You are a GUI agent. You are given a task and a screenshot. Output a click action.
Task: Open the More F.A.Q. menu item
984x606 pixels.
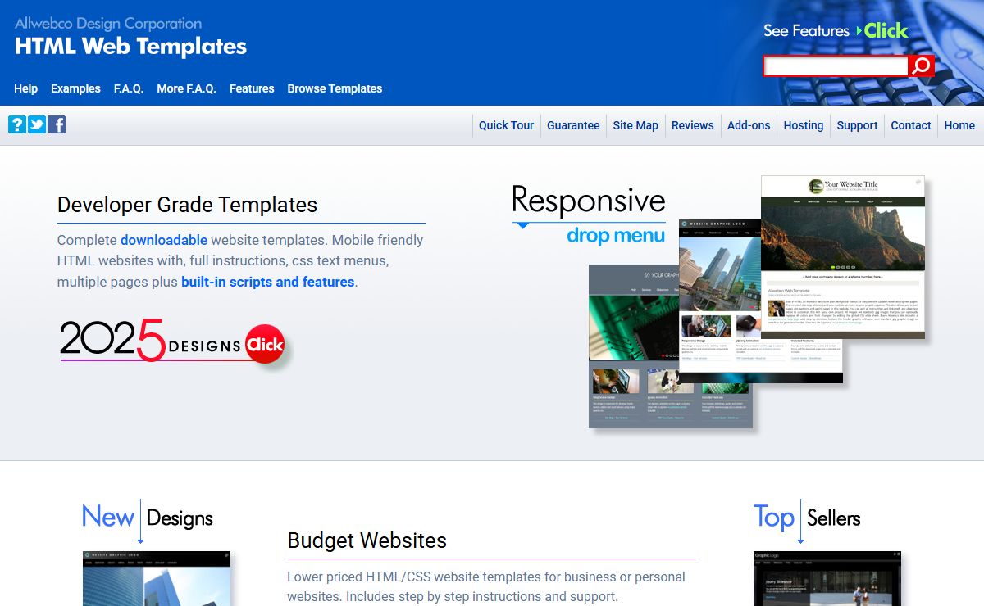[x=186, y=88]
